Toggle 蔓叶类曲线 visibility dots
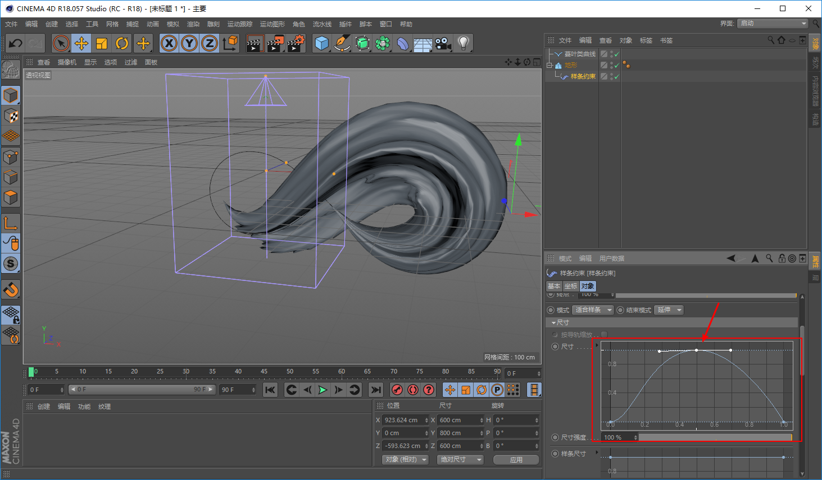822x480 pixels. pos(611,54)
